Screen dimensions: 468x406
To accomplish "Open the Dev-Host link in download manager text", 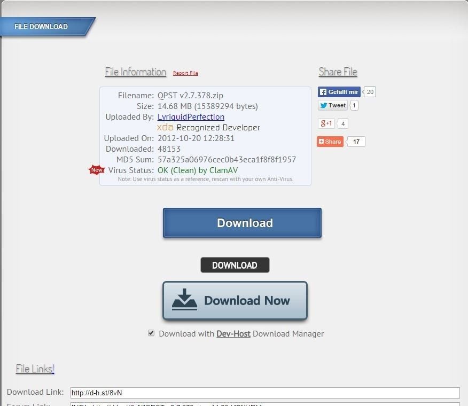I will click(x=233, y=334).
